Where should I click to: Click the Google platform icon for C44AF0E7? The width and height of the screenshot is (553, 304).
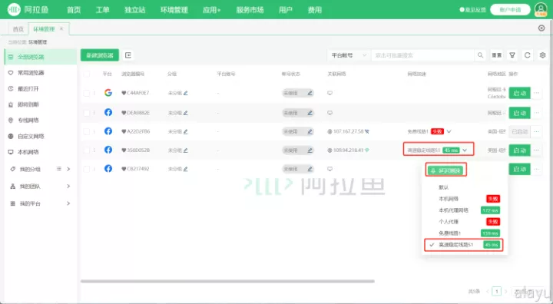[x=108, y=93]
